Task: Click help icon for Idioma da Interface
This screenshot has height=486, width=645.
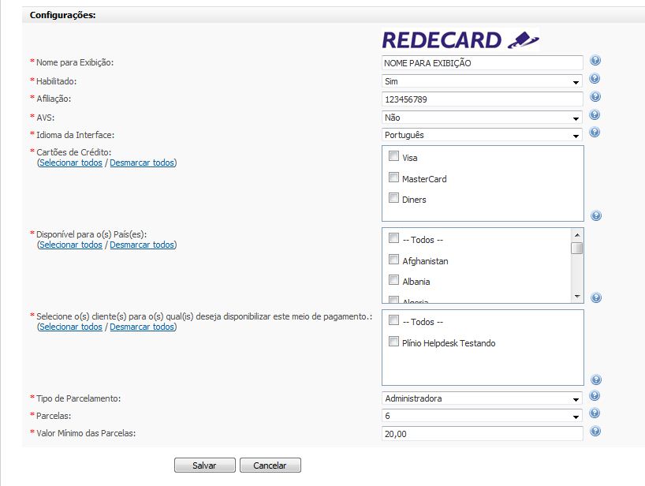Action: pyautogui.click(x=595, y=132)
